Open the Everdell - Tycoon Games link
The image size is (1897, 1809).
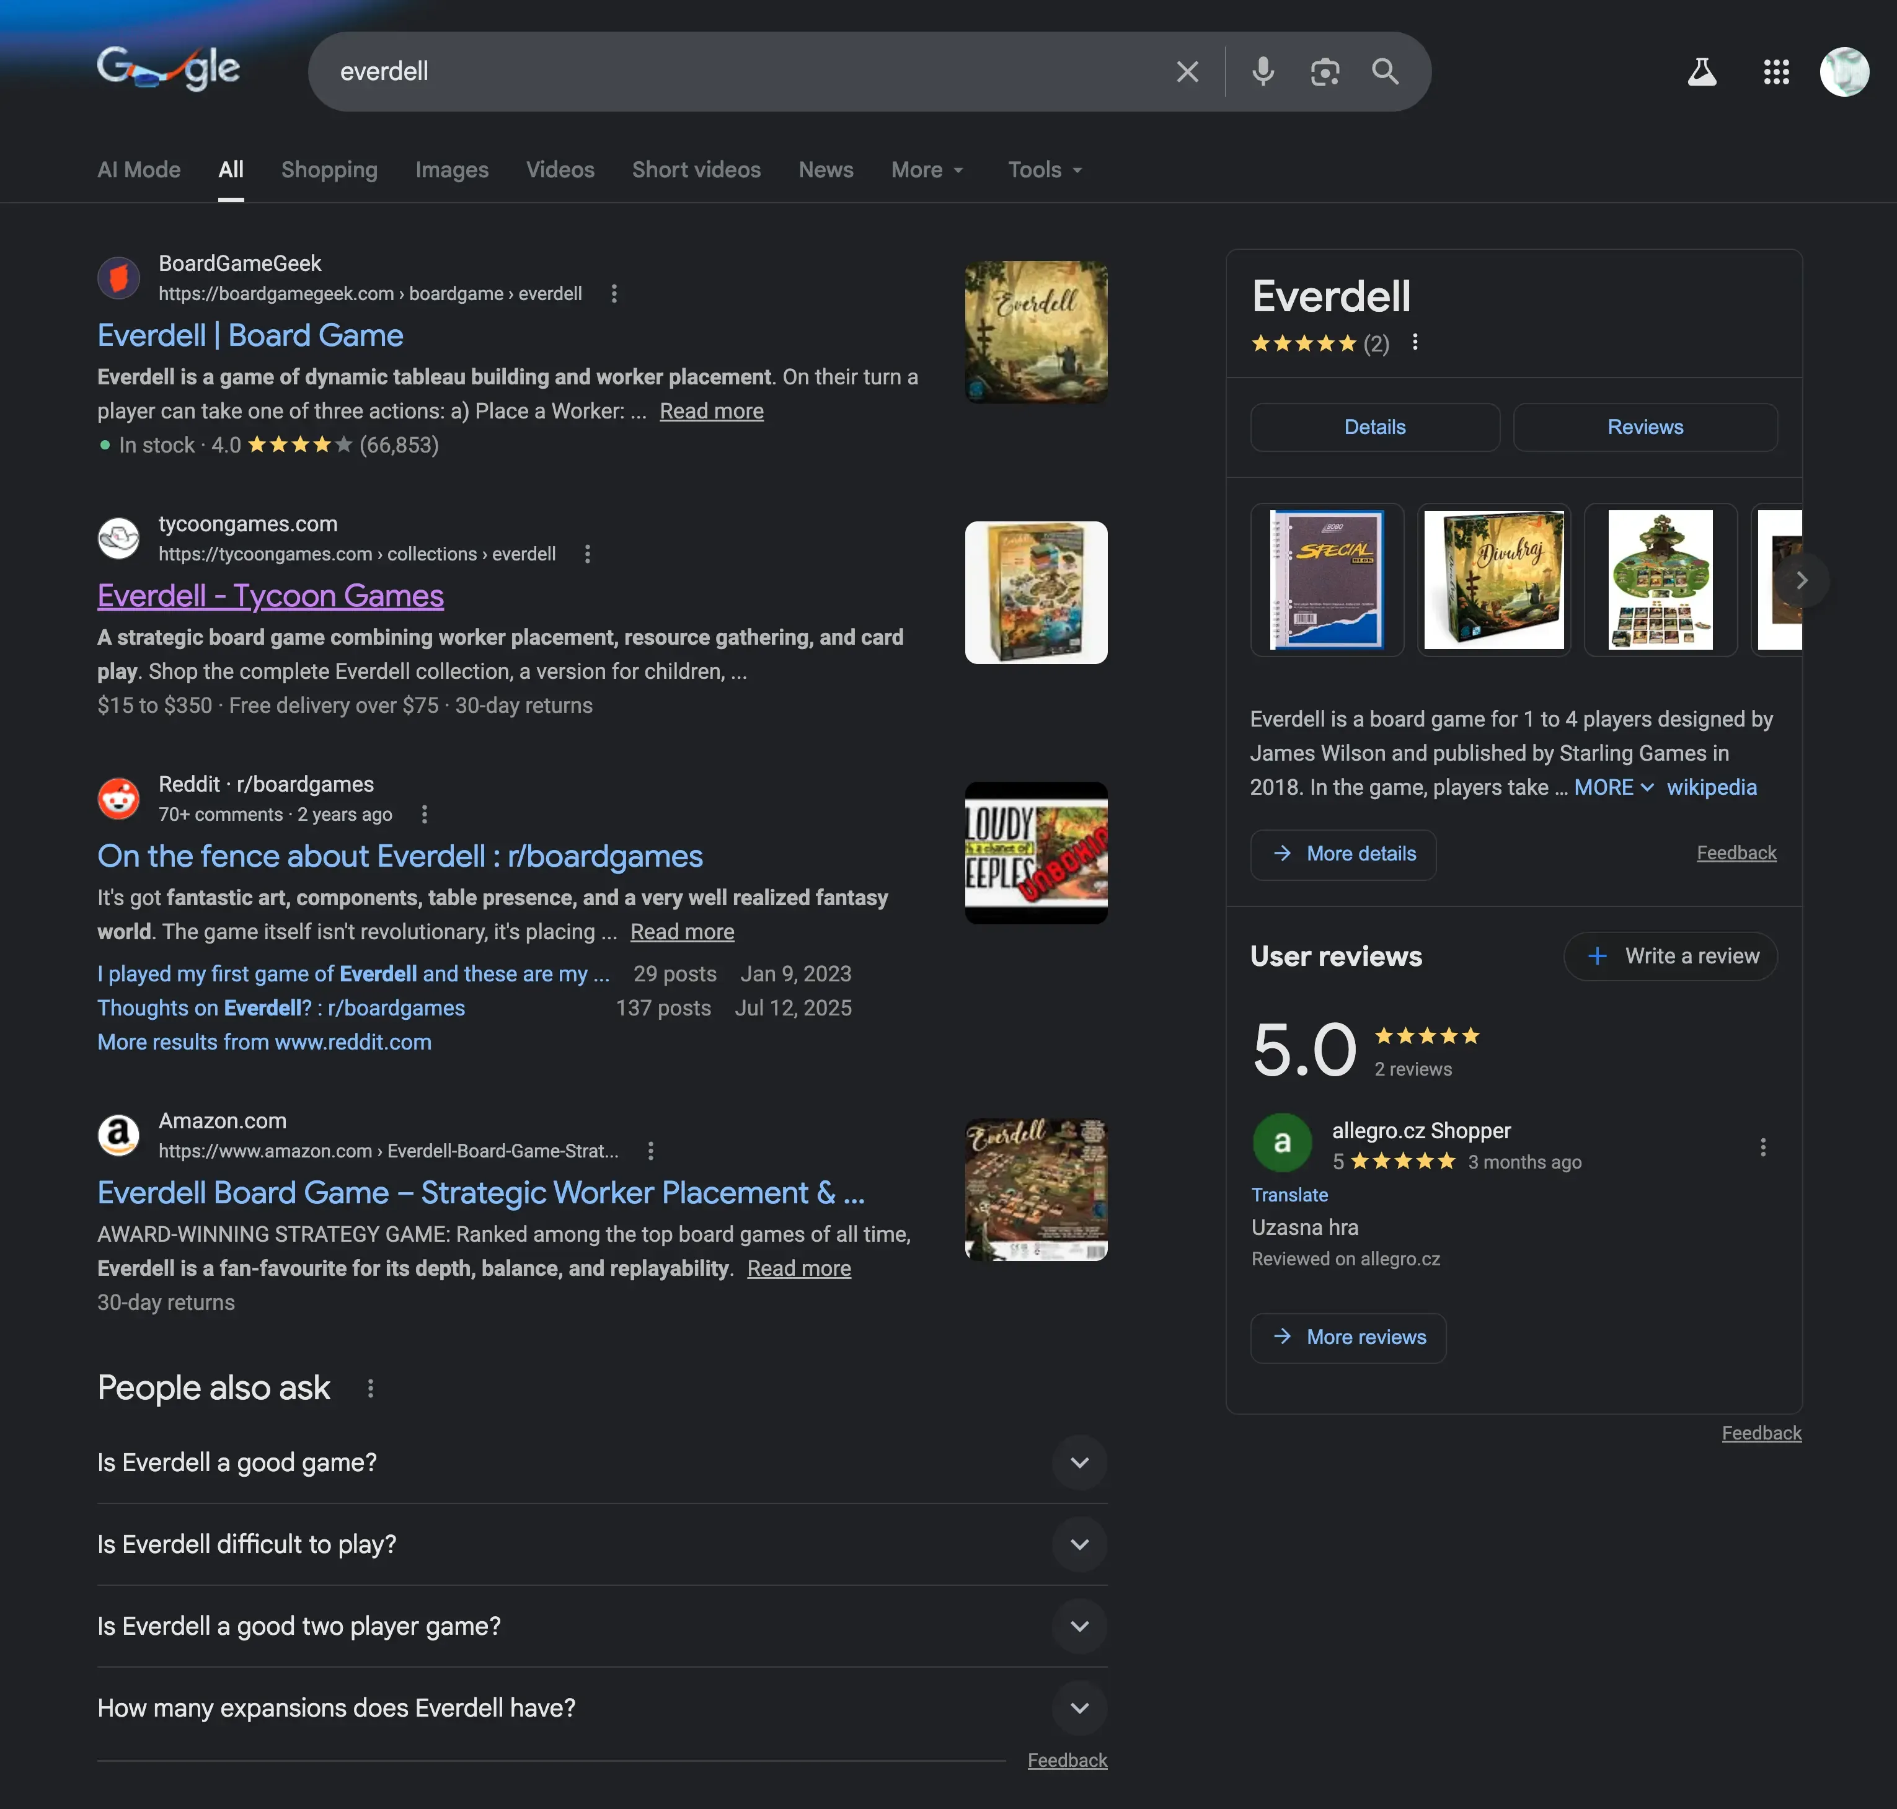[x=270, y=595]
